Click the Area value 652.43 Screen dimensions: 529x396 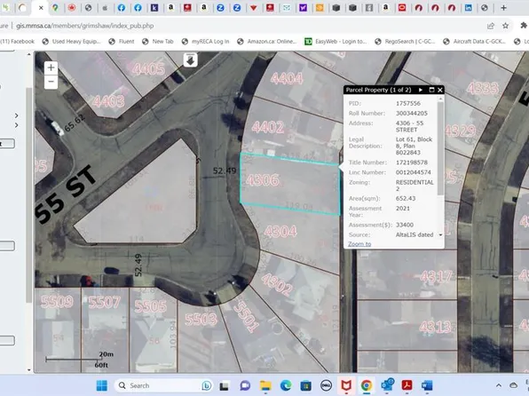406,199
